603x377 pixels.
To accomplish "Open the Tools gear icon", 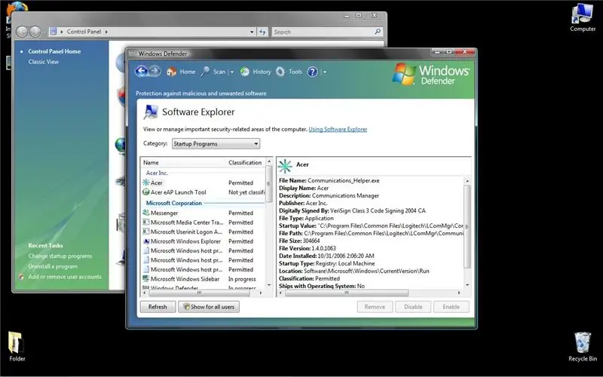I will [x=280, y=72].
